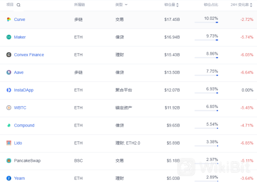Sort by 锁仓量 column arrows
This screenshot has height=184, width=257.
(x=177, y=5)
